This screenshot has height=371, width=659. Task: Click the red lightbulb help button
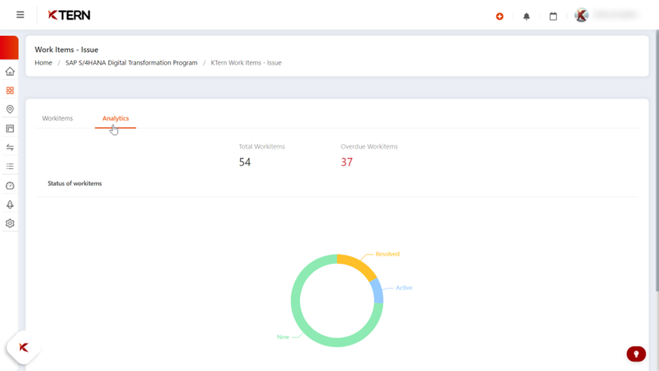(x=636, y=353)
